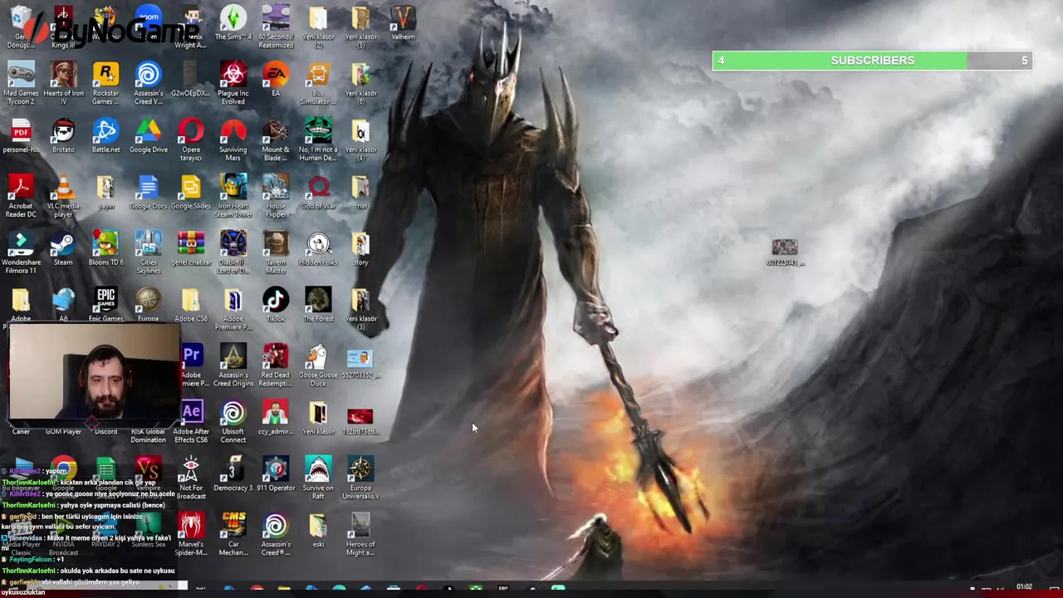Screen dimensions: 1063x598
Task: Open Adobe After Effects CS6 icon
Action: (x=191, y=422)
